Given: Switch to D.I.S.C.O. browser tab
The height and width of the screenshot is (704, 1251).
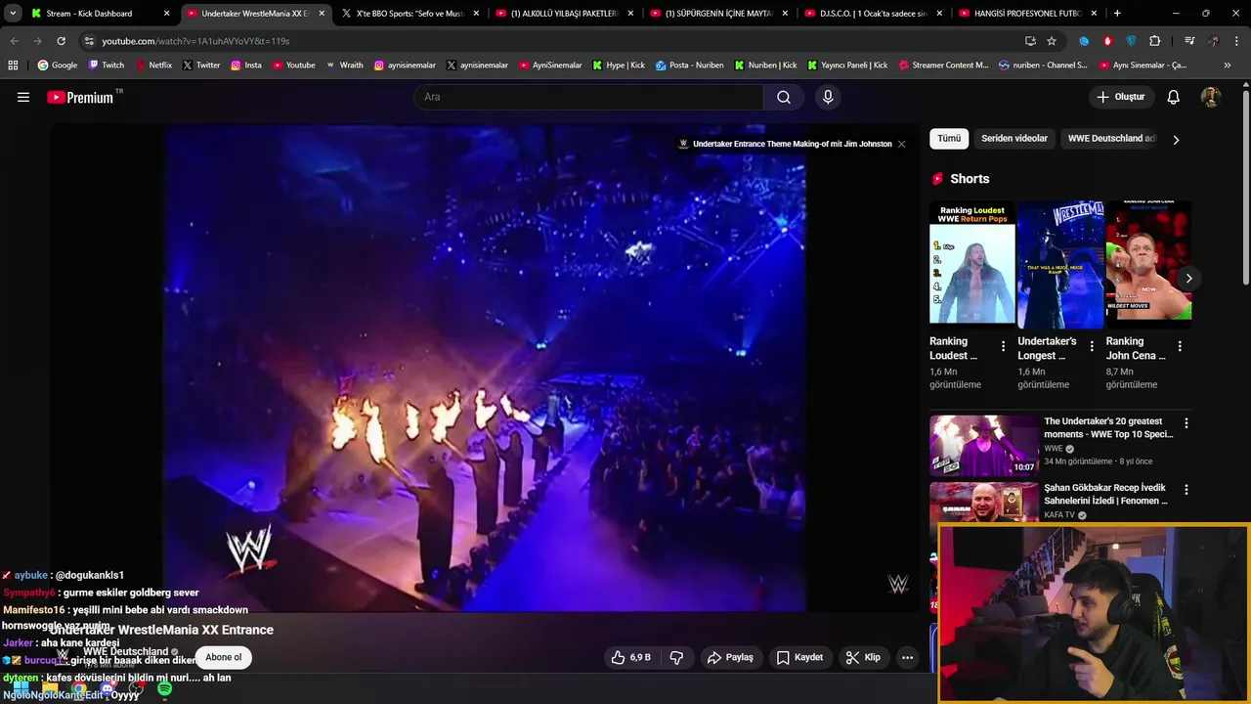Looking at the screenshot, I should [x=873, y=14].
